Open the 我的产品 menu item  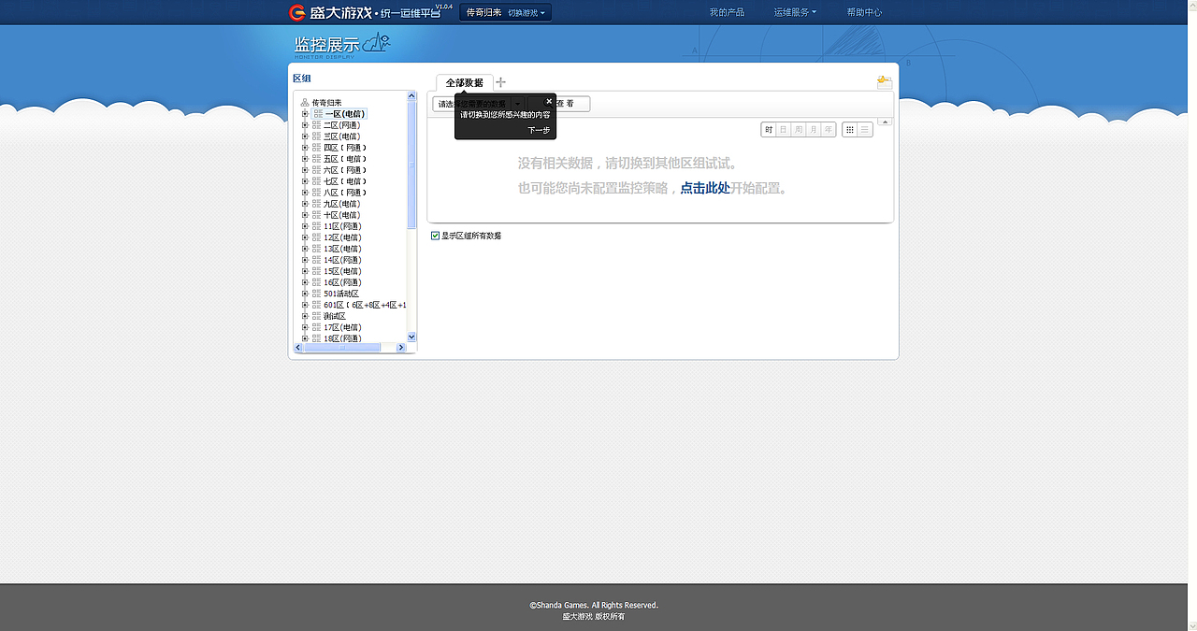(727, 12)
